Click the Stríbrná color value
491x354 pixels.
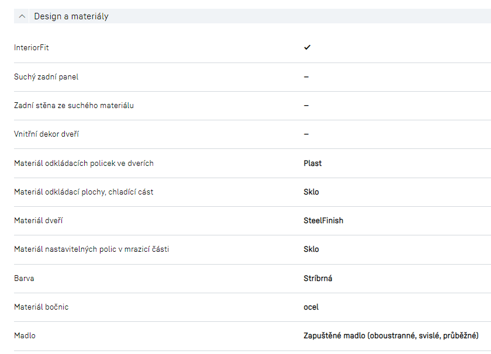pos(318,278)
